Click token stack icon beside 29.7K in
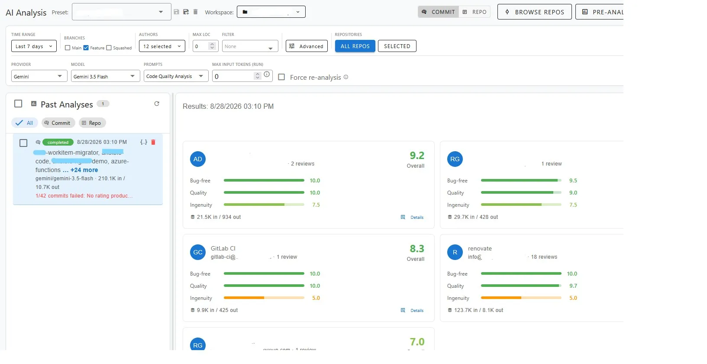Screen dimensions: 707x364 [x=450, y=217]
